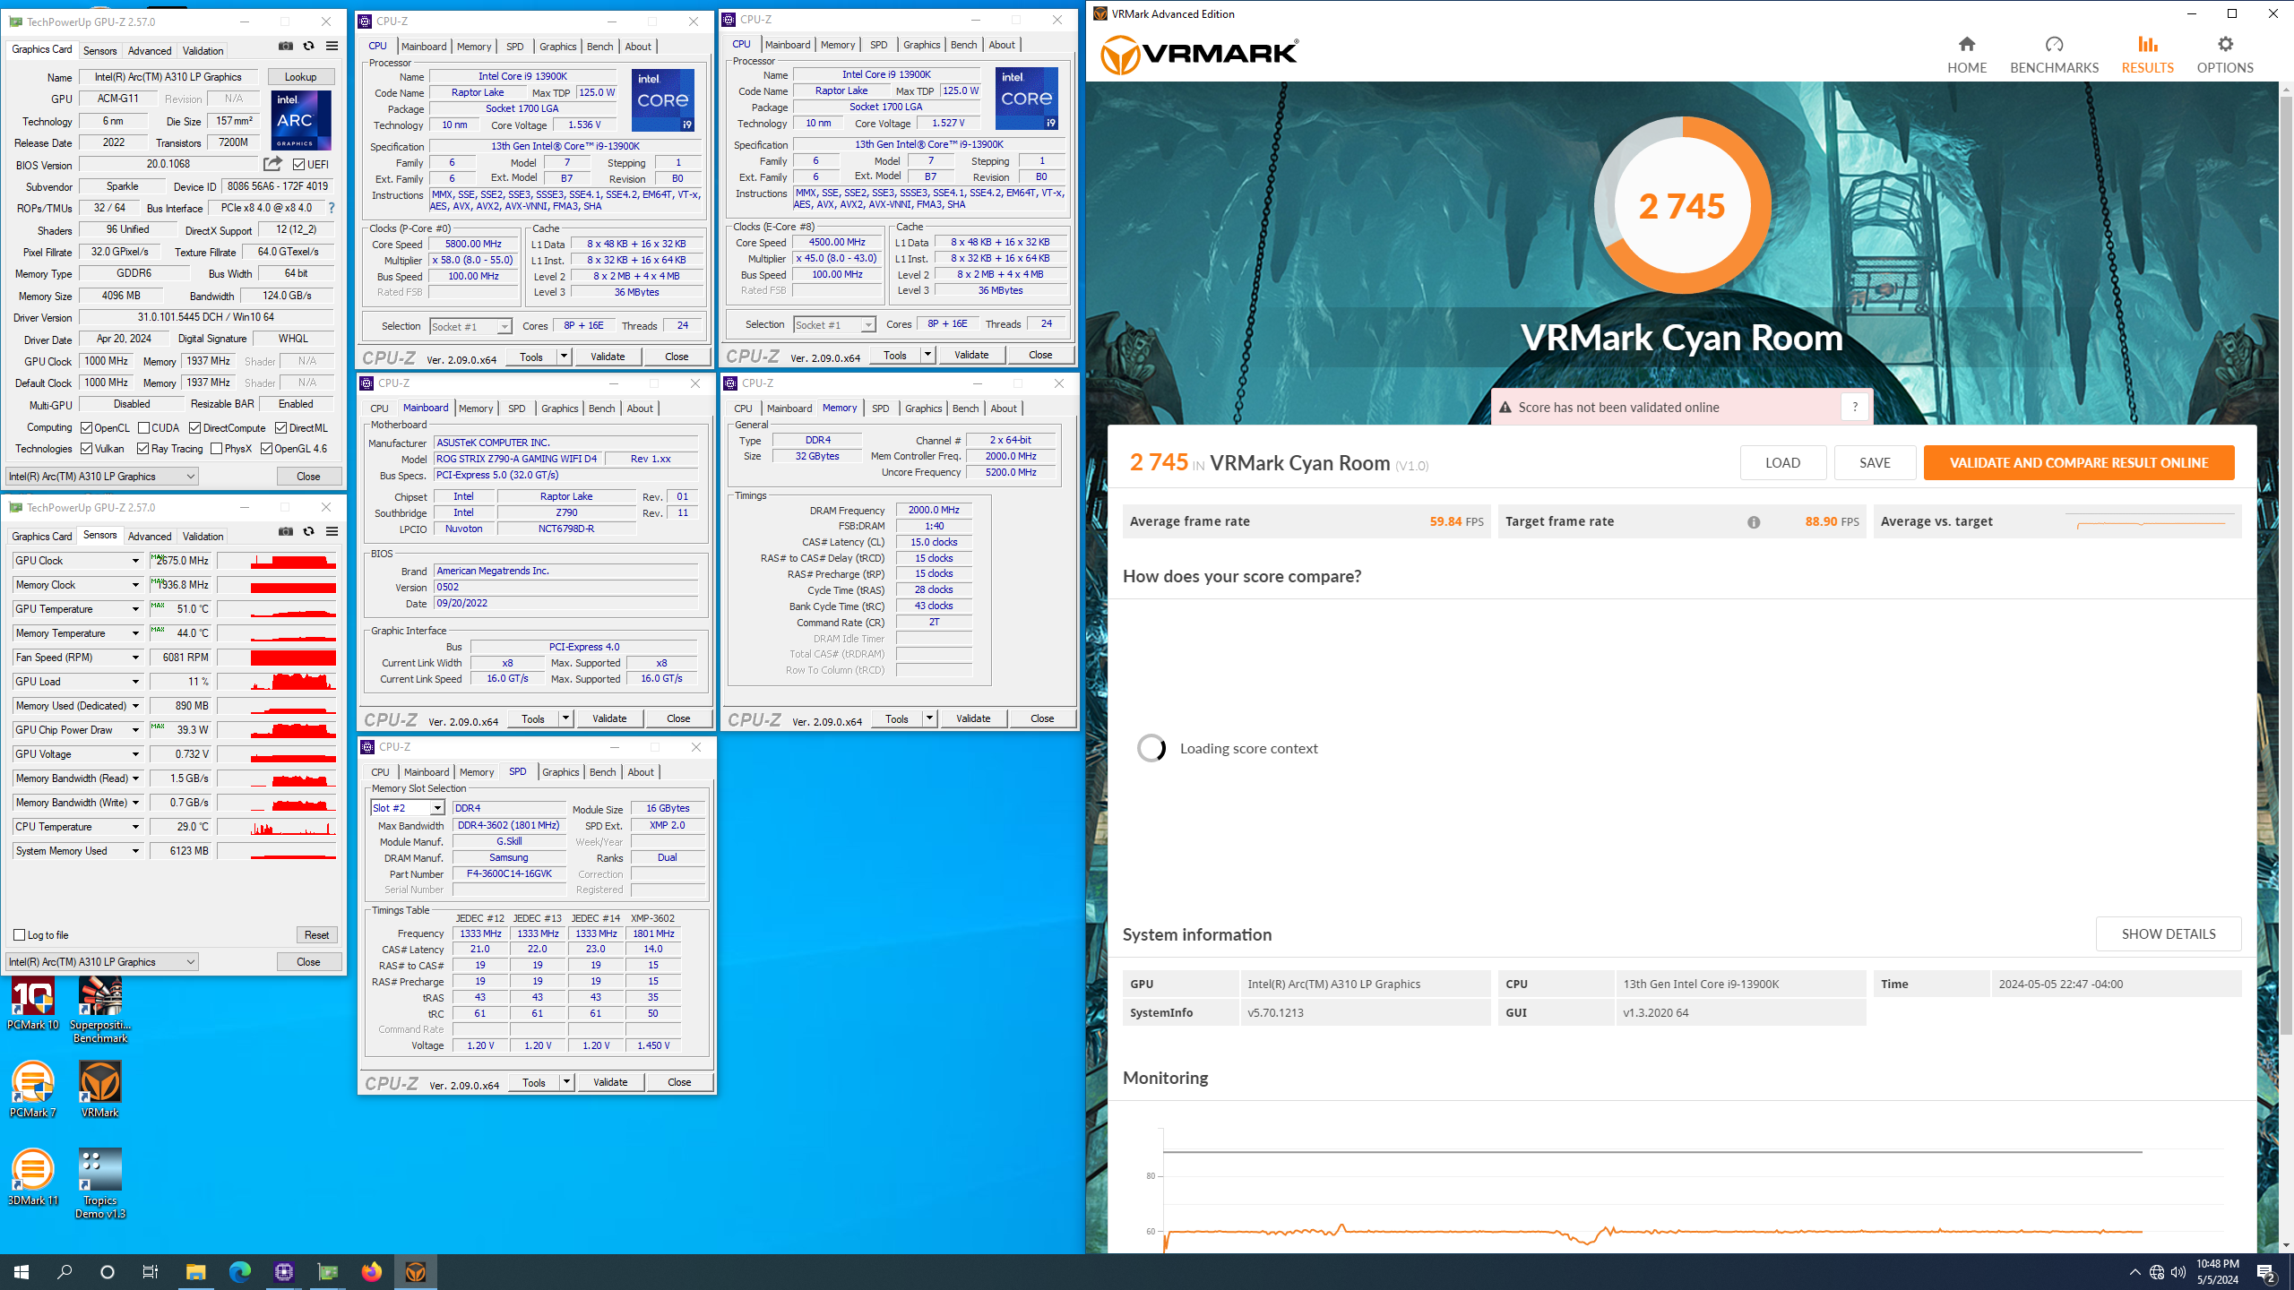
Task: Open the 3DMark 11 desktop shortcut
Action: [x=33, y=1177]
